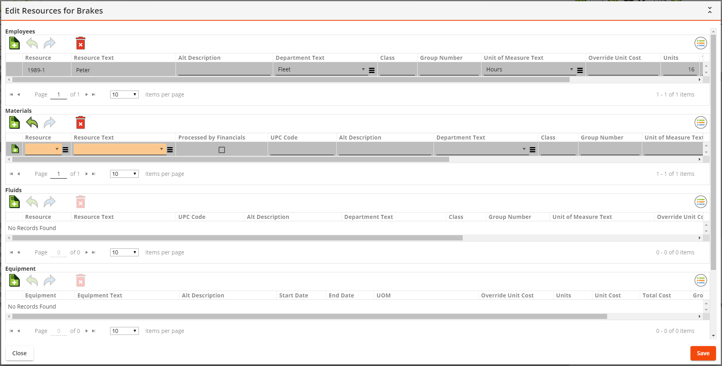Open column options menu for Employees grid

pyautogui.click(x=700, y=43)
